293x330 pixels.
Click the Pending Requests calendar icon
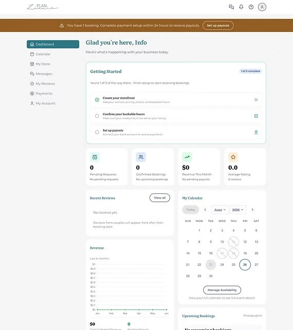[95, 157]
